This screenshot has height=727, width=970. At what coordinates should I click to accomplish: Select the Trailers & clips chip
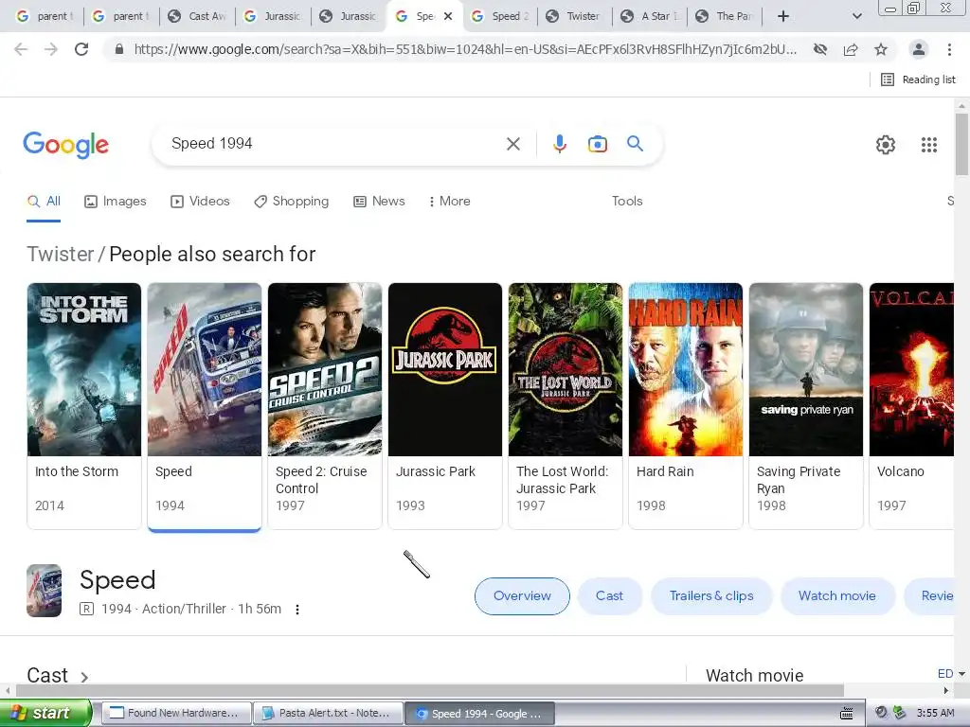(711, 596)
